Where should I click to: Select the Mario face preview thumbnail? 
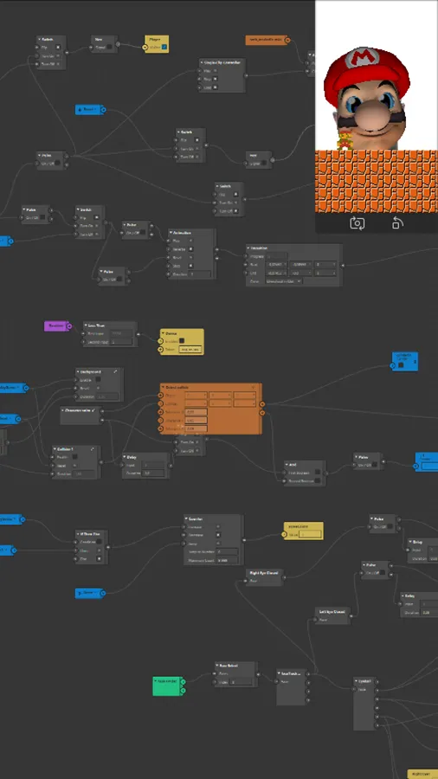pyautogui.click(x=377, y=106)
